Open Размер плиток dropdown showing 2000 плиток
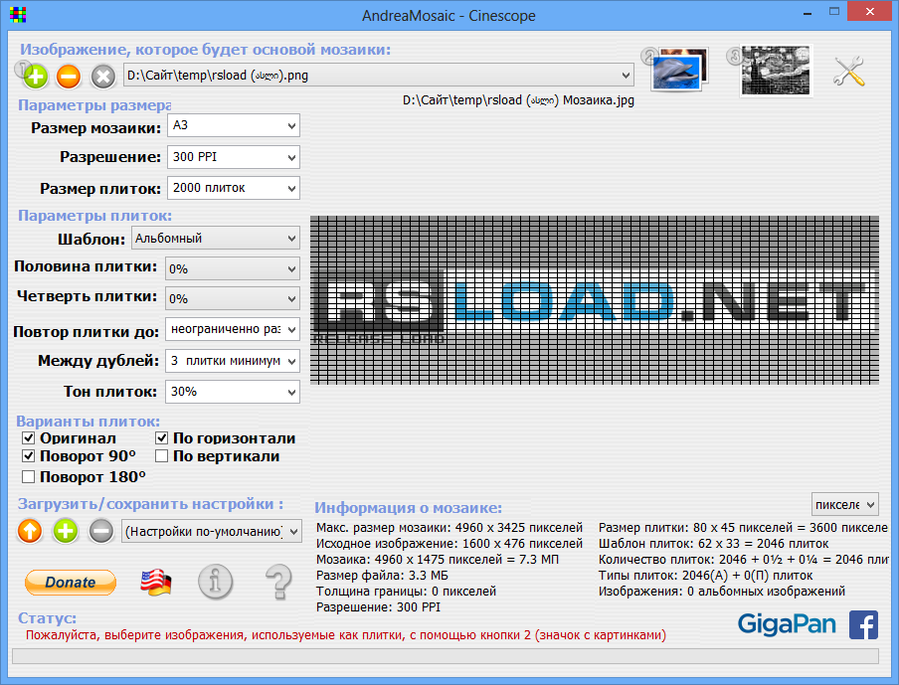 tap(234, 188)
